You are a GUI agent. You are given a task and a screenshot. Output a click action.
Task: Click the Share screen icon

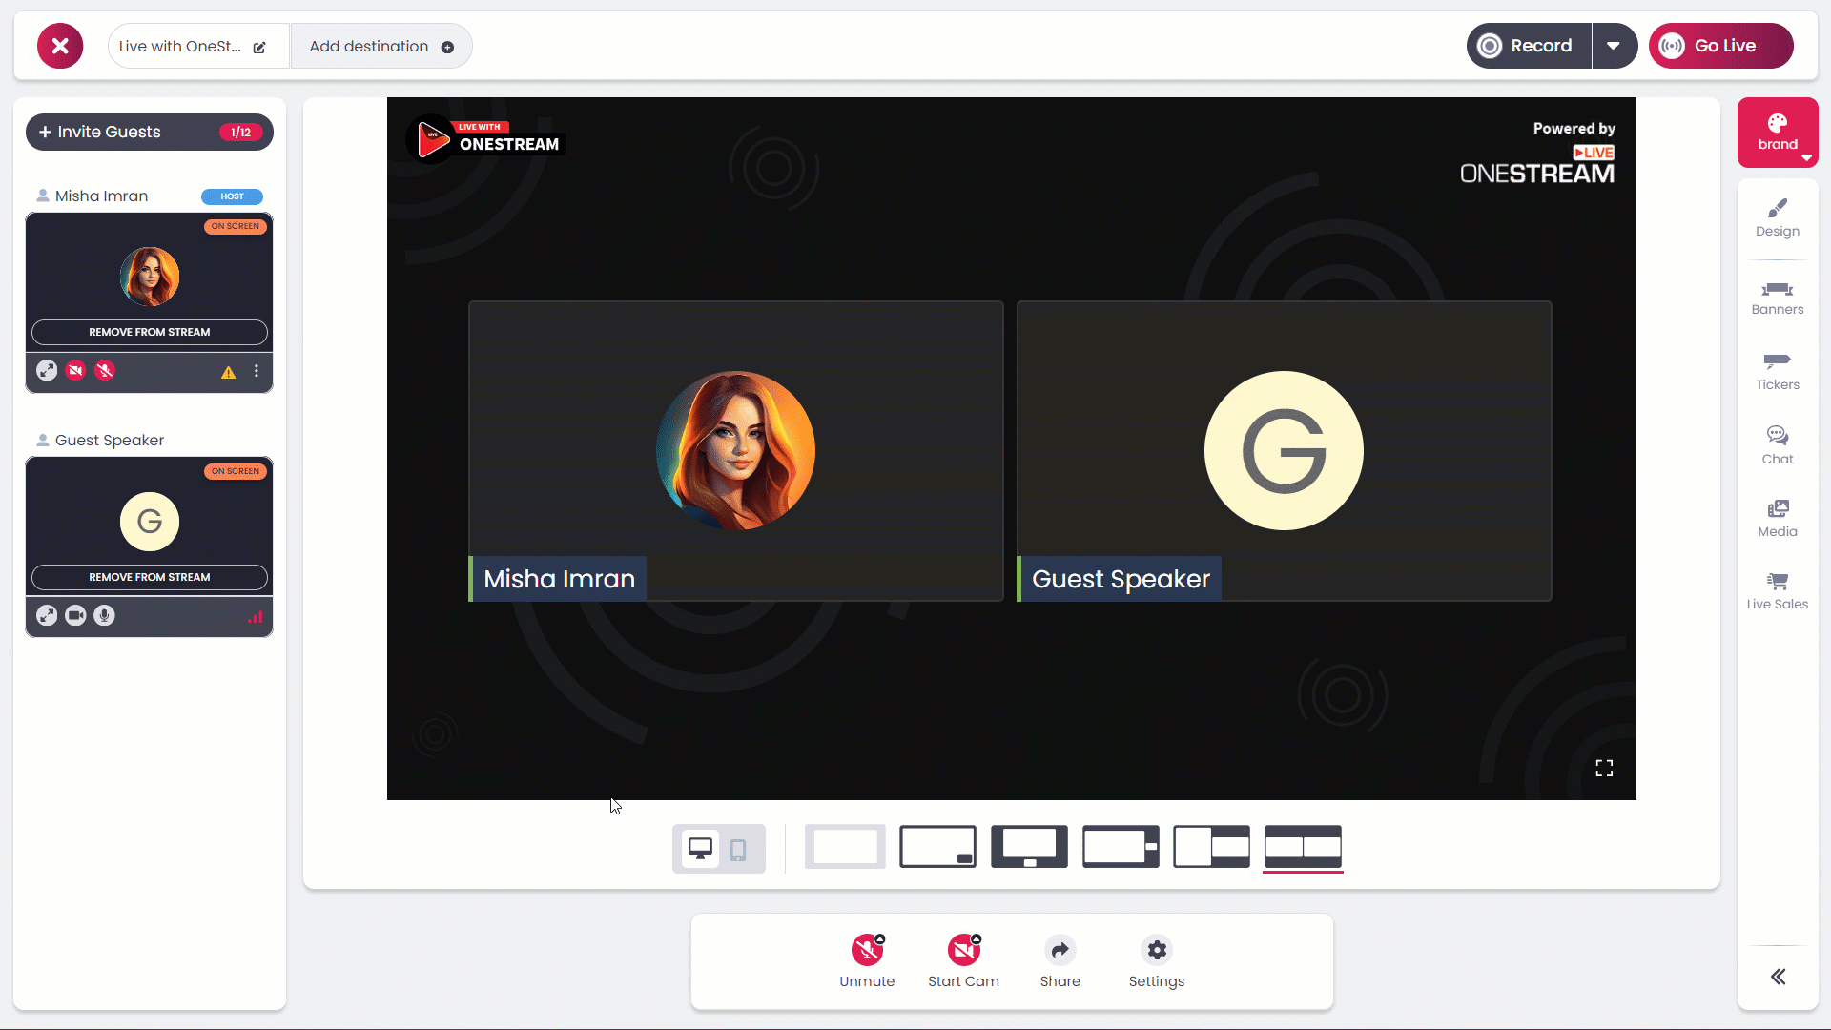coord(1060,951)
